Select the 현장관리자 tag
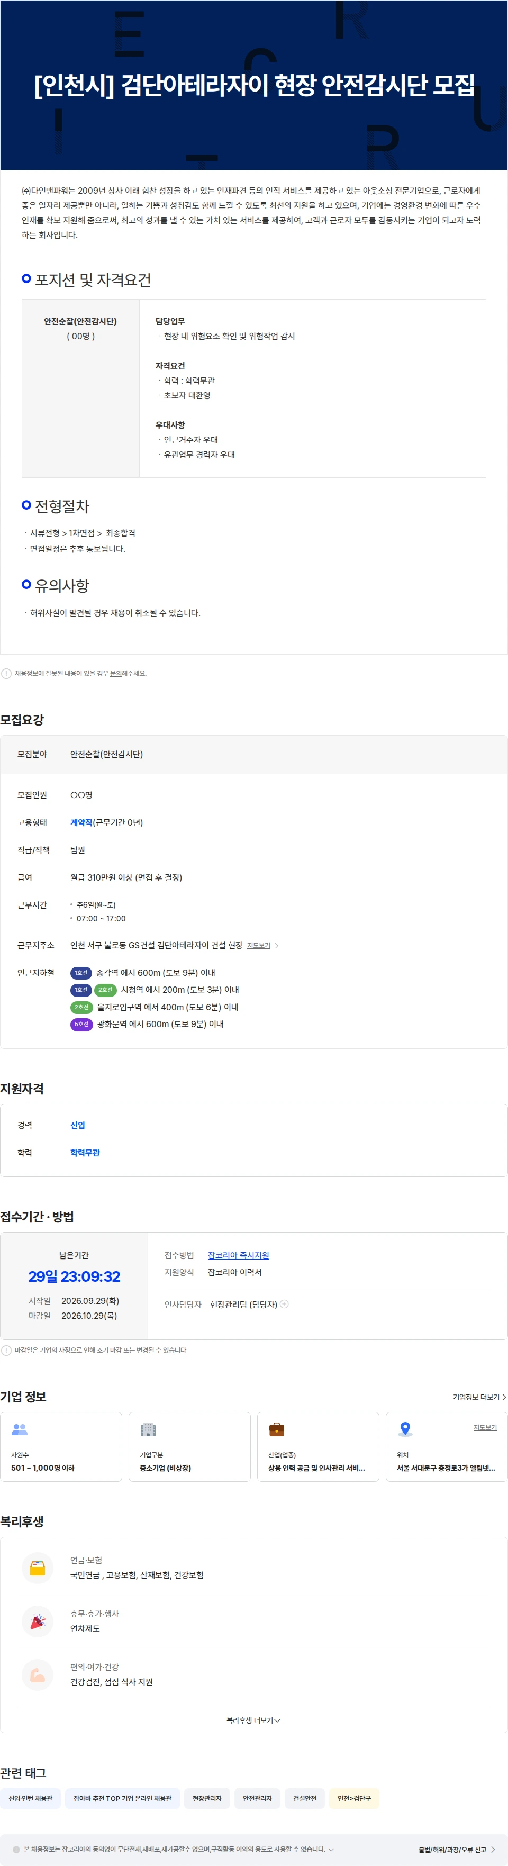Screen dimensions: 508x1866 (x=207, y=1798)
